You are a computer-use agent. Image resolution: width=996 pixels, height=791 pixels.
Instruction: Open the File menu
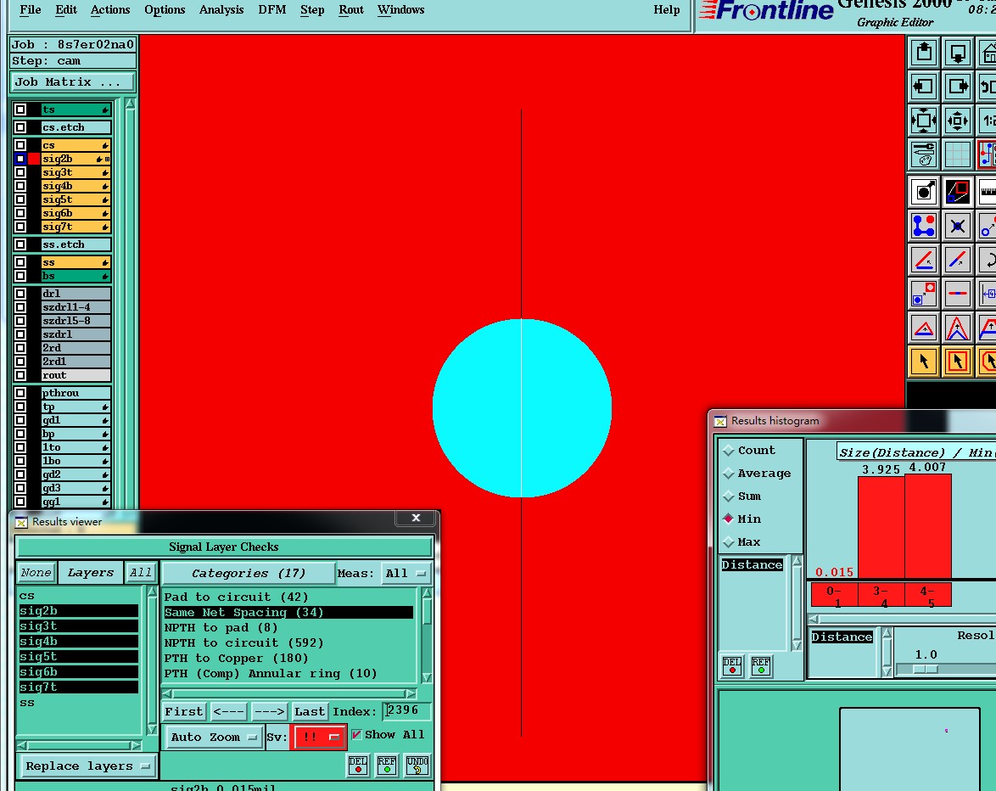31,9
